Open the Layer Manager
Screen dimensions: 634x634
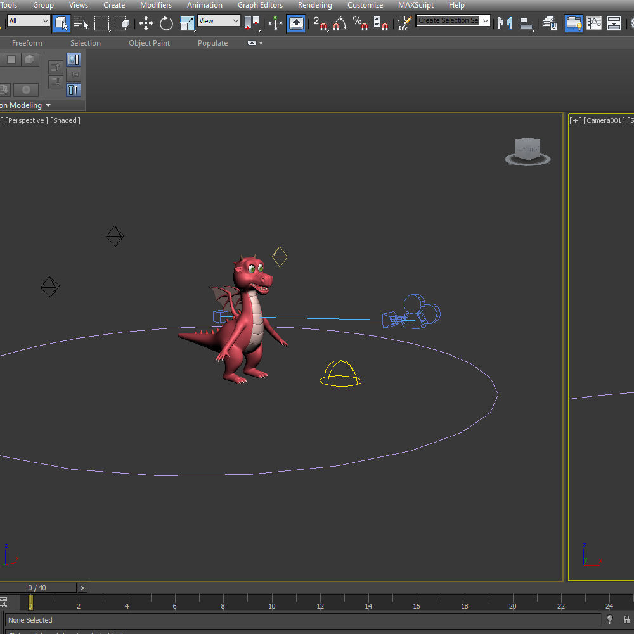[550, 23]
